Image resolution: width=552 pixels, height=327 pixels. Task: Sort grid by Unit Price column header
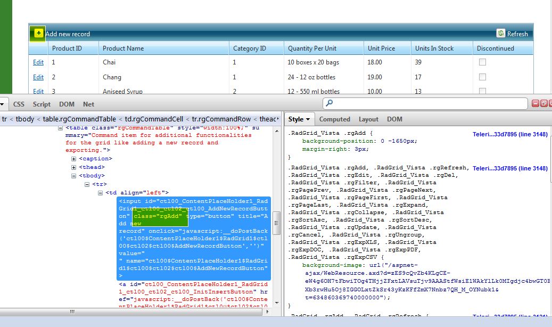[x=381, y=48]
